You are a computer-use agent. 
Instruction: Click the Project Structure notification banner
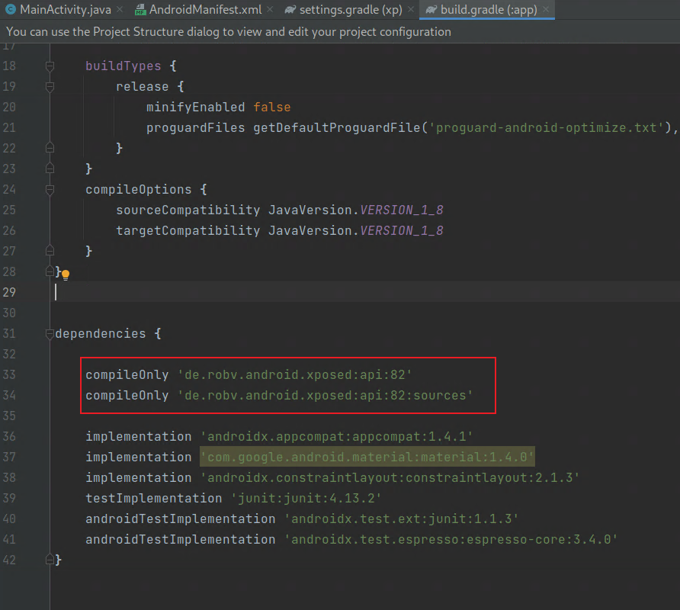pyautogui.click(x=229, y=32)
